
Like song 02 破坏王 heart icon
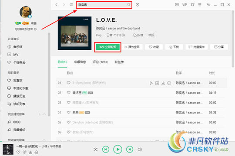coord(69,93)
